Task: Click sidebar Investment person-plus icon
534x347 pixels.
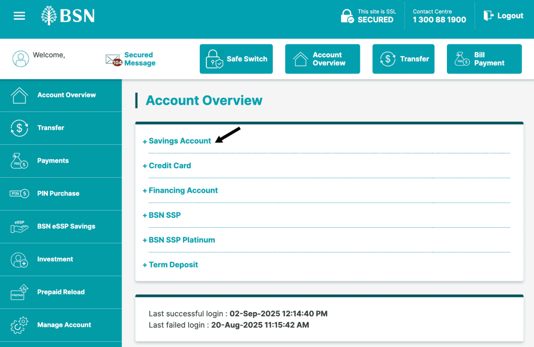Action: coord(19,259)
